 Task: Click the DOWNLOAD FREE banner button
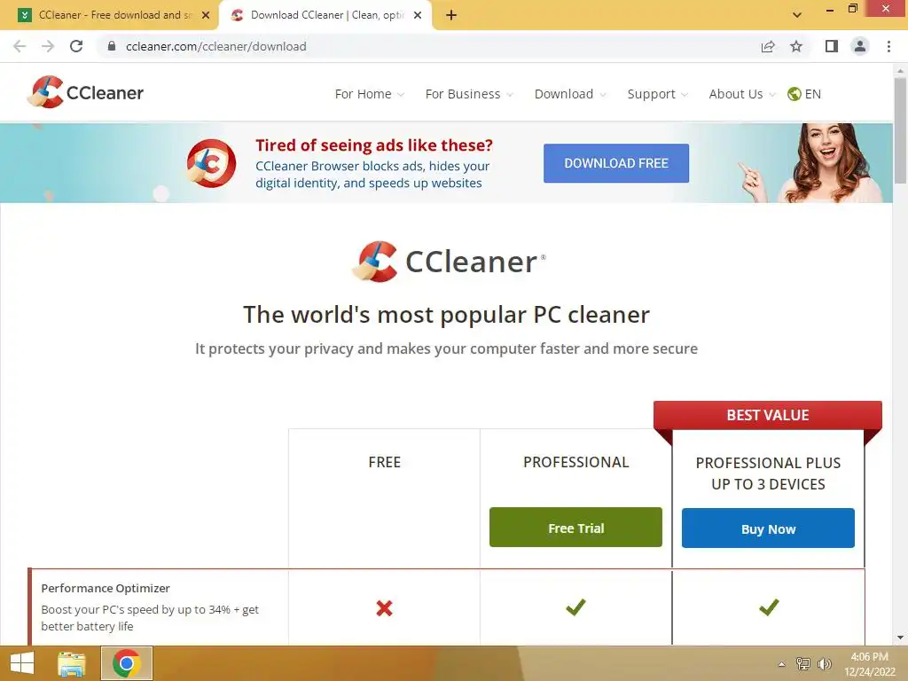(616, 163)
